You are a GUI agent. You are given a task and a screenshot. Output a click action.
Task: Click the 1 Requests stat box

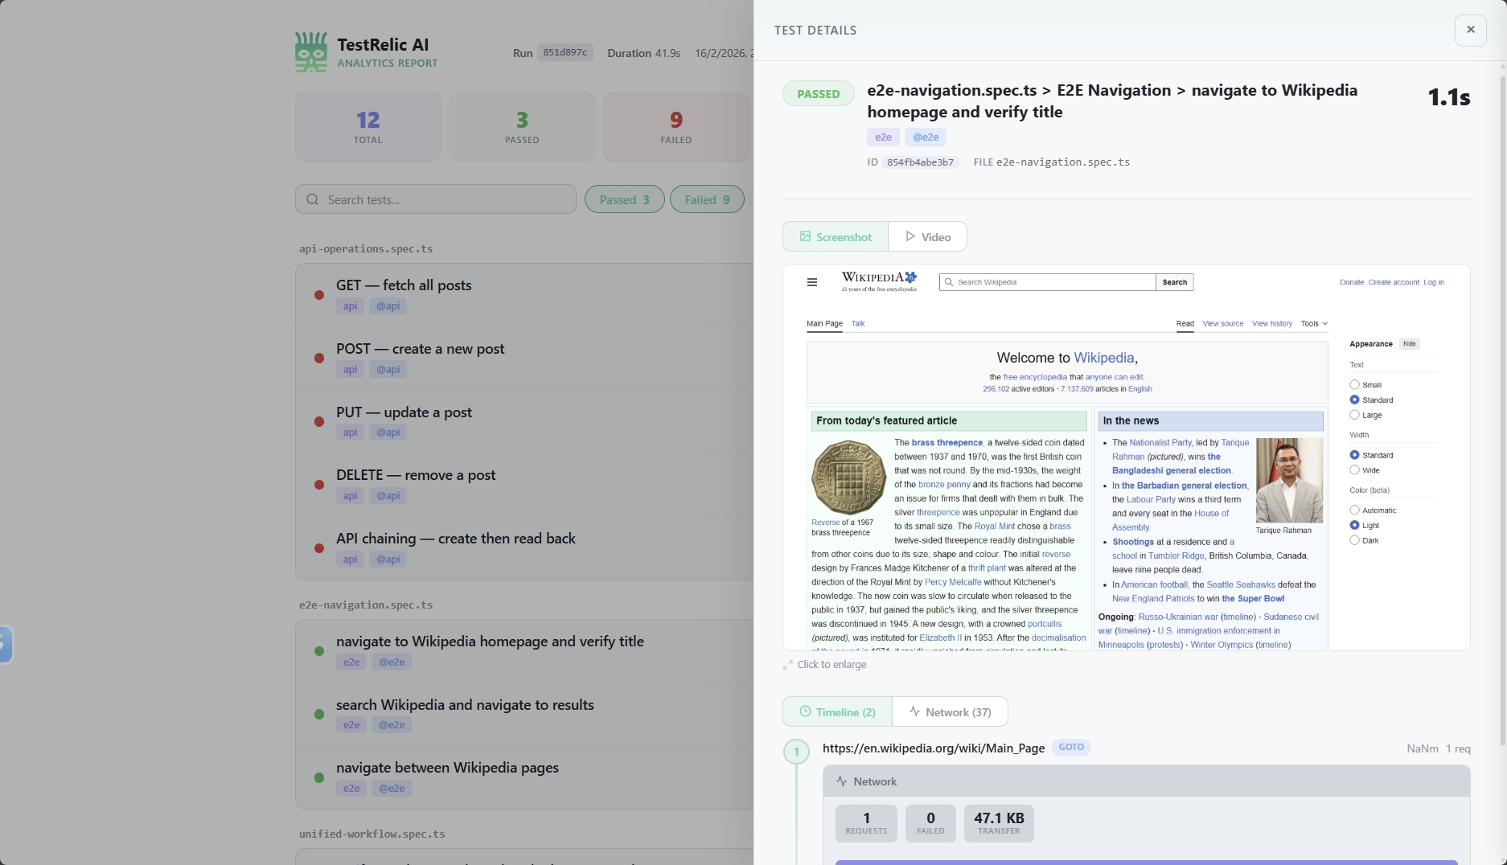866,823
